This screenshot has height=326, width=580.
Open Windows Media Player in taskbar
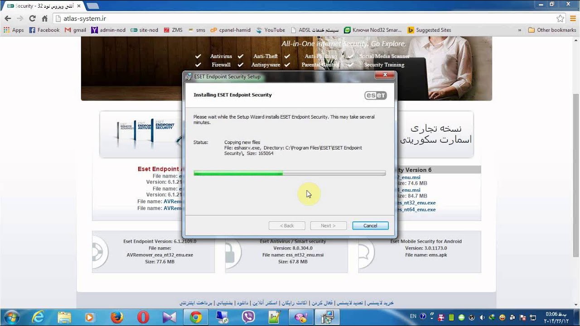point(91,317)
